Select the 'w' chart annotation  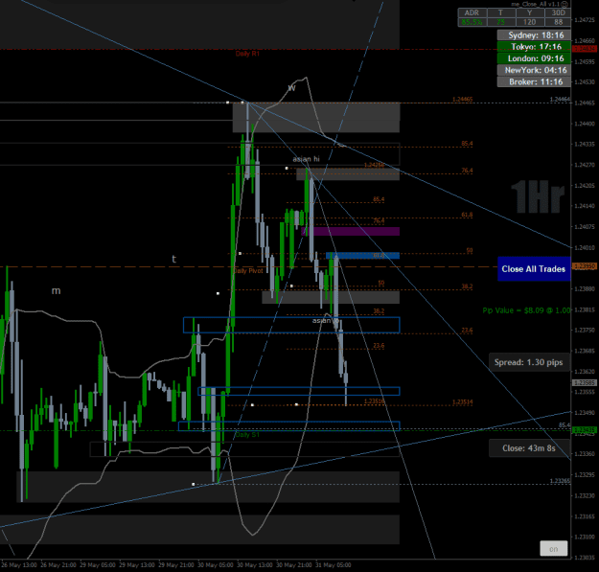point(292,88)
